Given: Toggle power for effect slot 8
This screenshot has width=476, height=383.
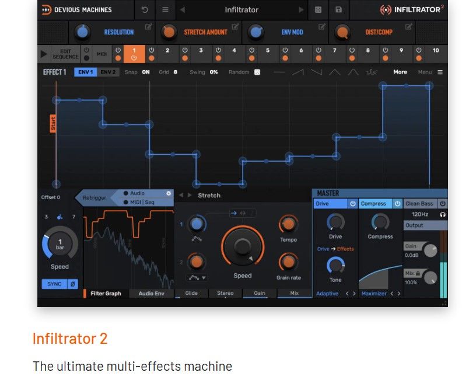Looking at the screenshot, I should (x=352, y=50).
